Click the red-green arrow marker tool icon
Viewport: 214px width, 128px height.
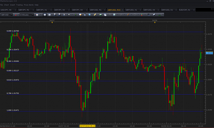pyautogui.click(x=142, y=15)
